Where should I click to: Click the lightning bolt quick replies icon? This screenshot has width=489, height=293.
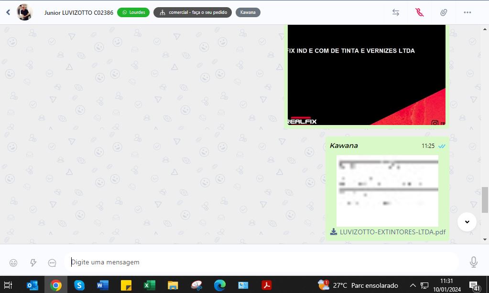pos(33,262)
